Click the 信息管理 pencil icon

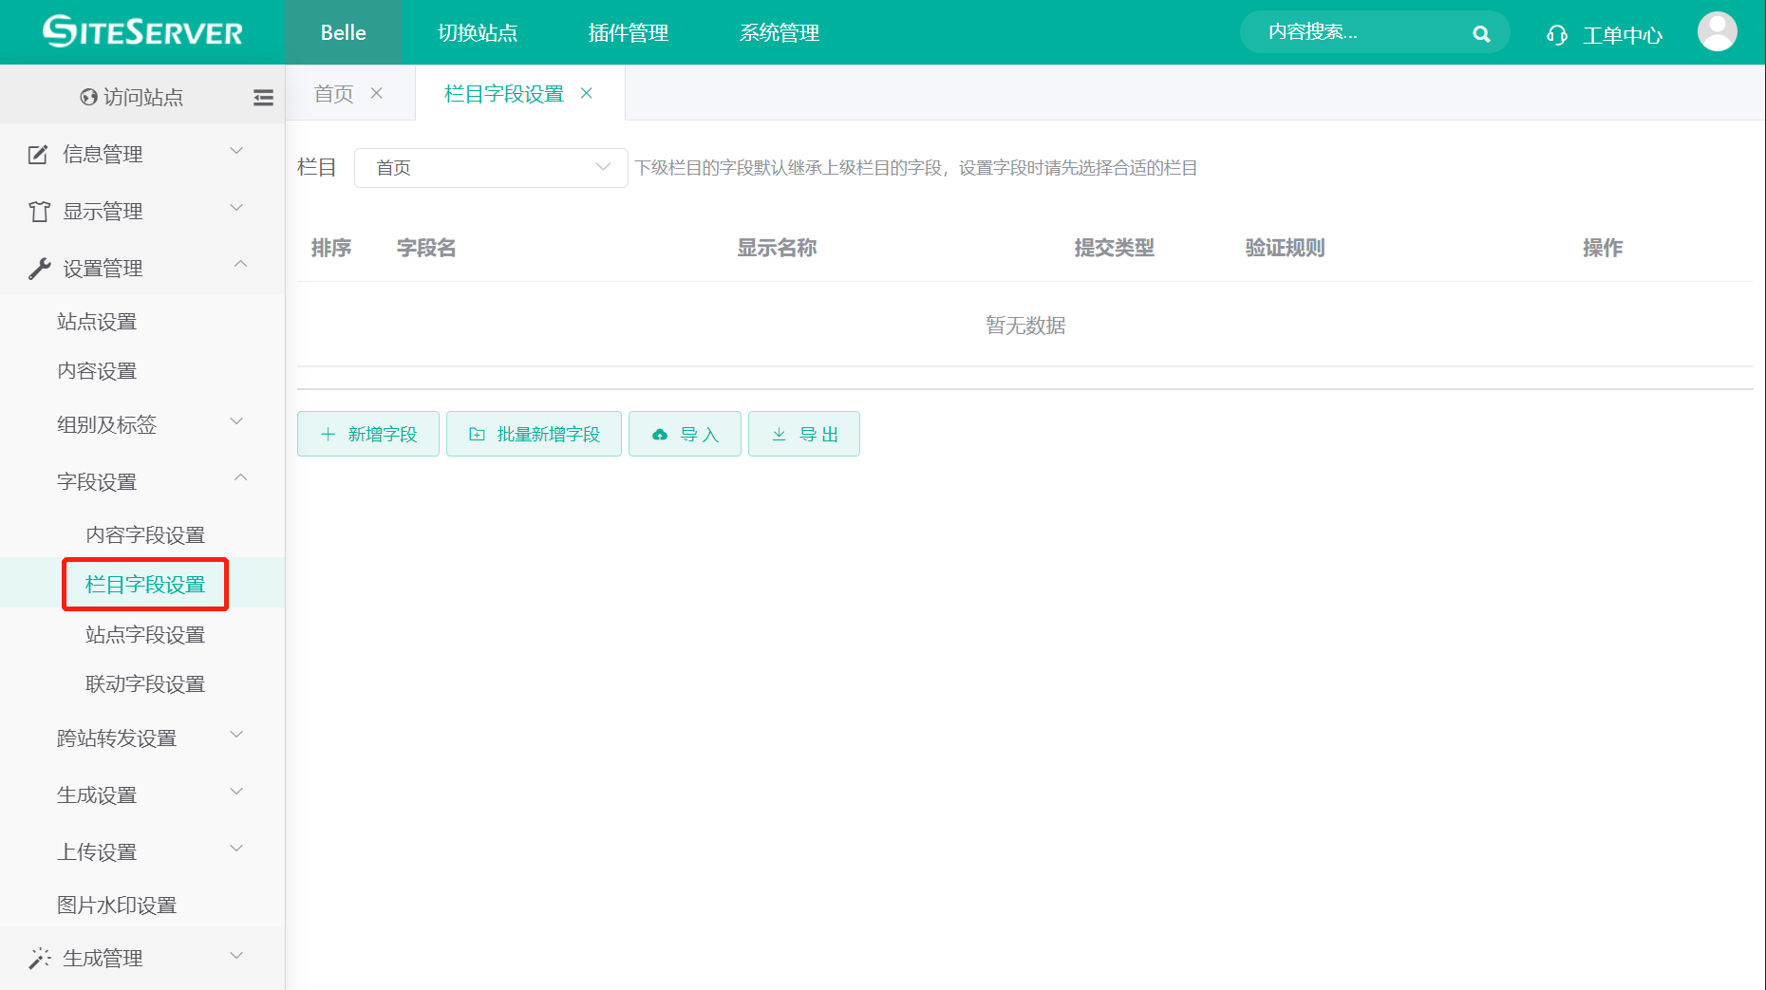[x=38, y=153]
